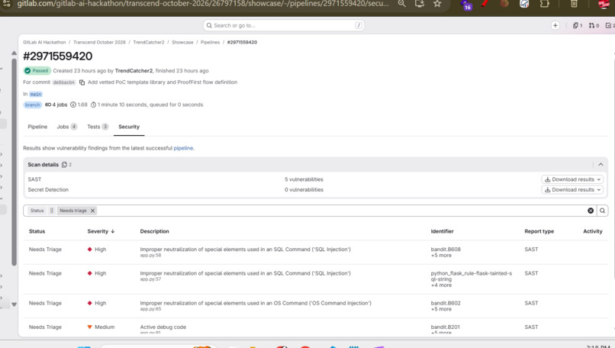
Task: Remove the Needs triage filter token
Action: pos(92,211)
